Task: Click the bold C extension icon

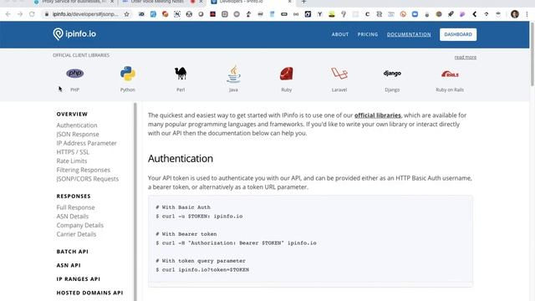Action: [x=367, y=14]
